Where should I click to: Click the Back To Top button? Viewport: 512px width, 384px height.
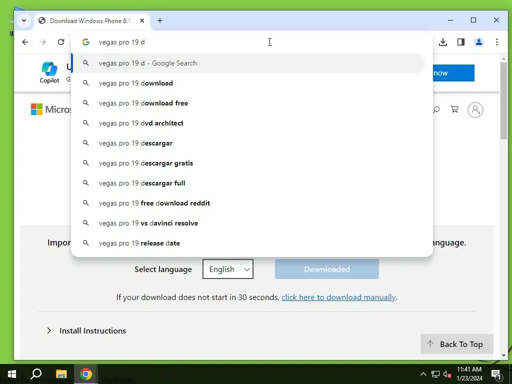tap(456, 344)
